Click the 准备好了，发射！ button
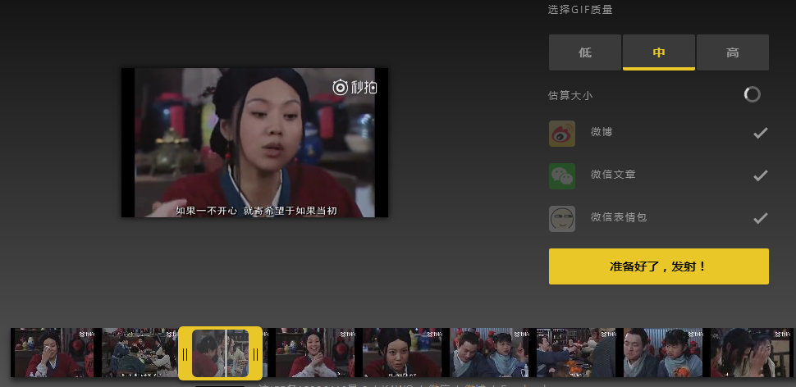The height and width of the screenshot is (387, 796). click(659, 266)
